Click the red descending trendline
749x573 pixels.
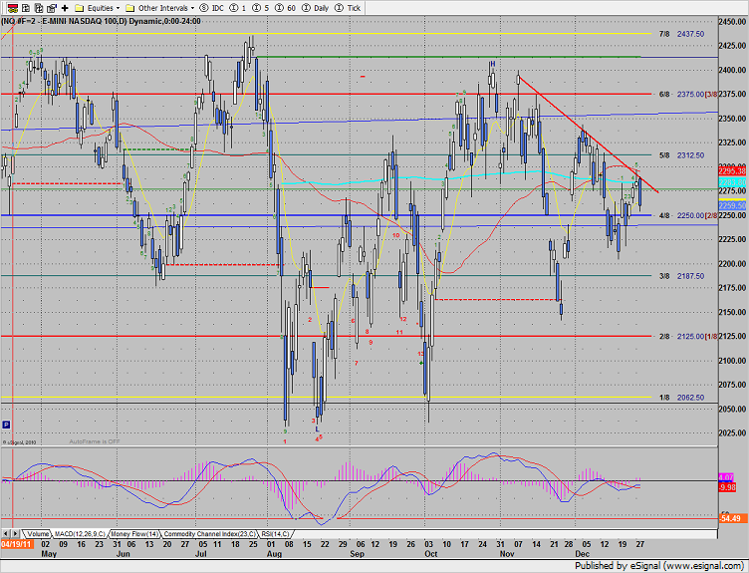(x=589, y=135)
